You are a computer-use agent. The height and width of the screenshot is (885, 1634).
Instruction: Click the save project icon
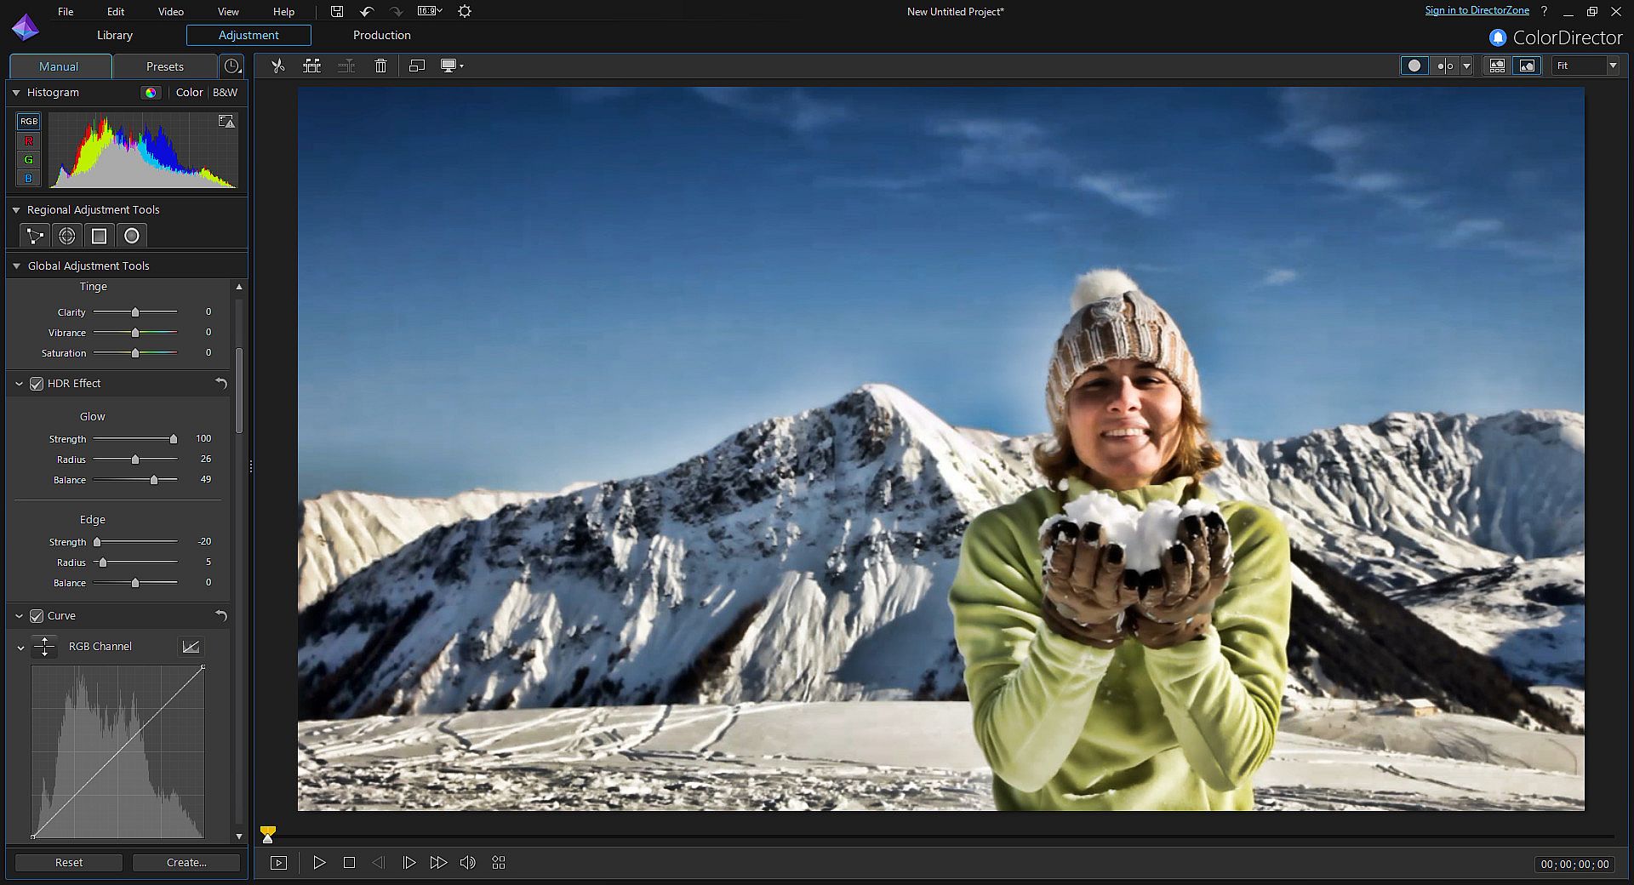coord(337,11)
